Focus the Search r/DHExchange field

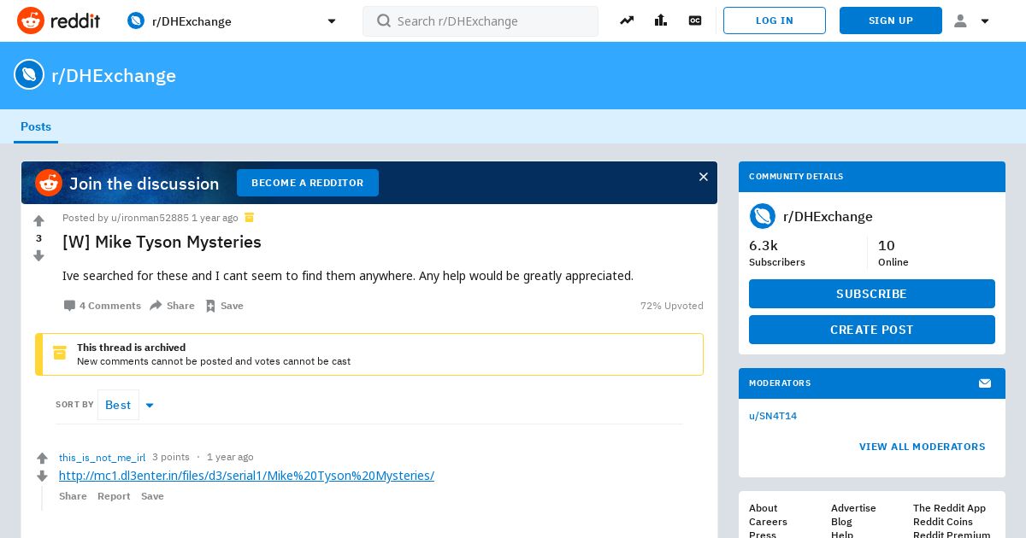point(481,20)
